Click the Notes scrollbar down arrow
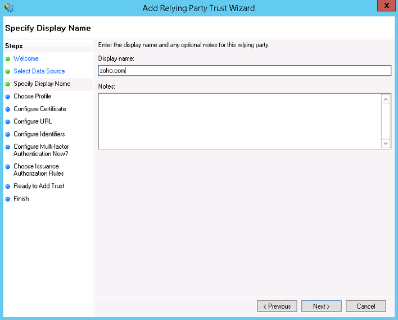 pos(386,144)
